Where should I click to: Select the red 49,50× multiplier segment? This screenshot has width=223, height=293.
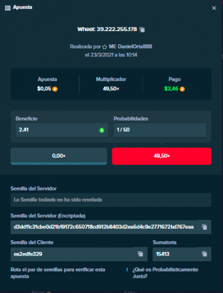pyautogui.click(x=162, y=156)
